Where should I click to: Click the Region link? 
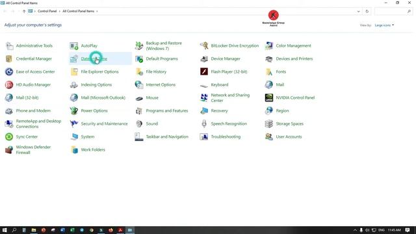coord(282,110)
